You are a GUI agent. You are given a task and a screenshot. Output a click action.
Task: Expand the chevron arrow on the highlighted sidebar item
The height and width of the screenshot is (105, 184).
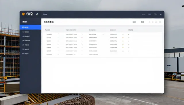coord(40,27)
